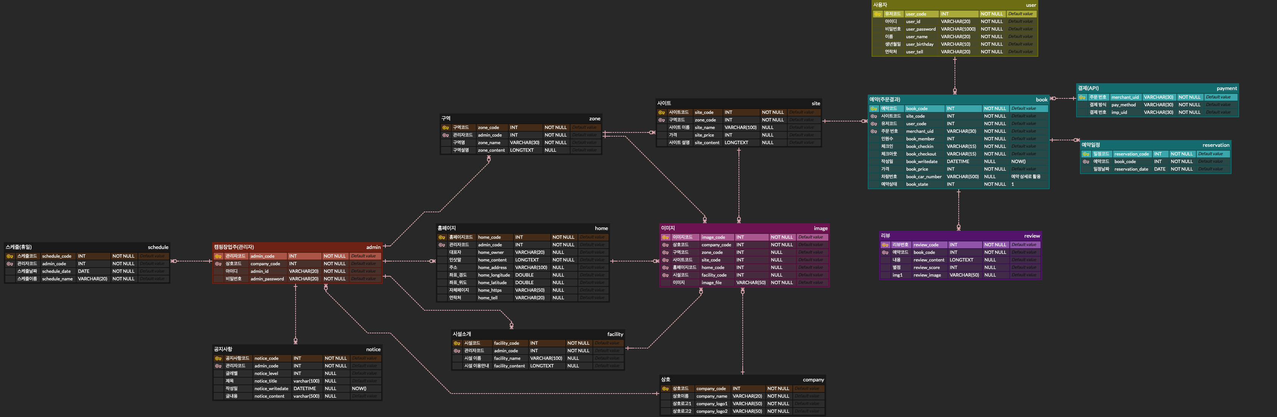1277x417 pixels.
Task: Click the foreign key icon beside admin_code in schedule table
Action: 9,264
